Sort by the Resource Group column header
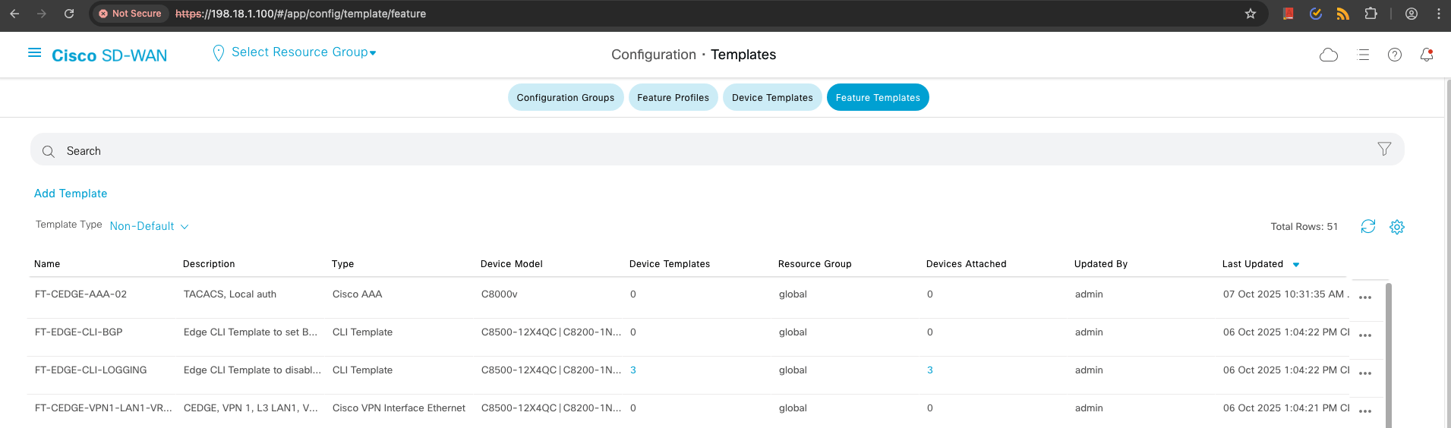1451x428 pixels. [x=815, y=264]
